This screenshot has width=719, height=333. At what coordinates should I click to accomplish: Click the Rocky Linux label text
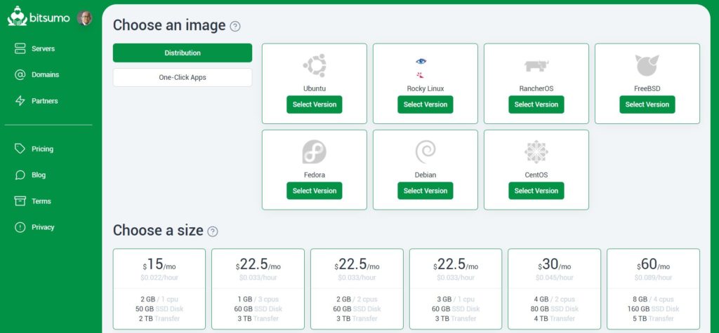click(x=426, y=88)
